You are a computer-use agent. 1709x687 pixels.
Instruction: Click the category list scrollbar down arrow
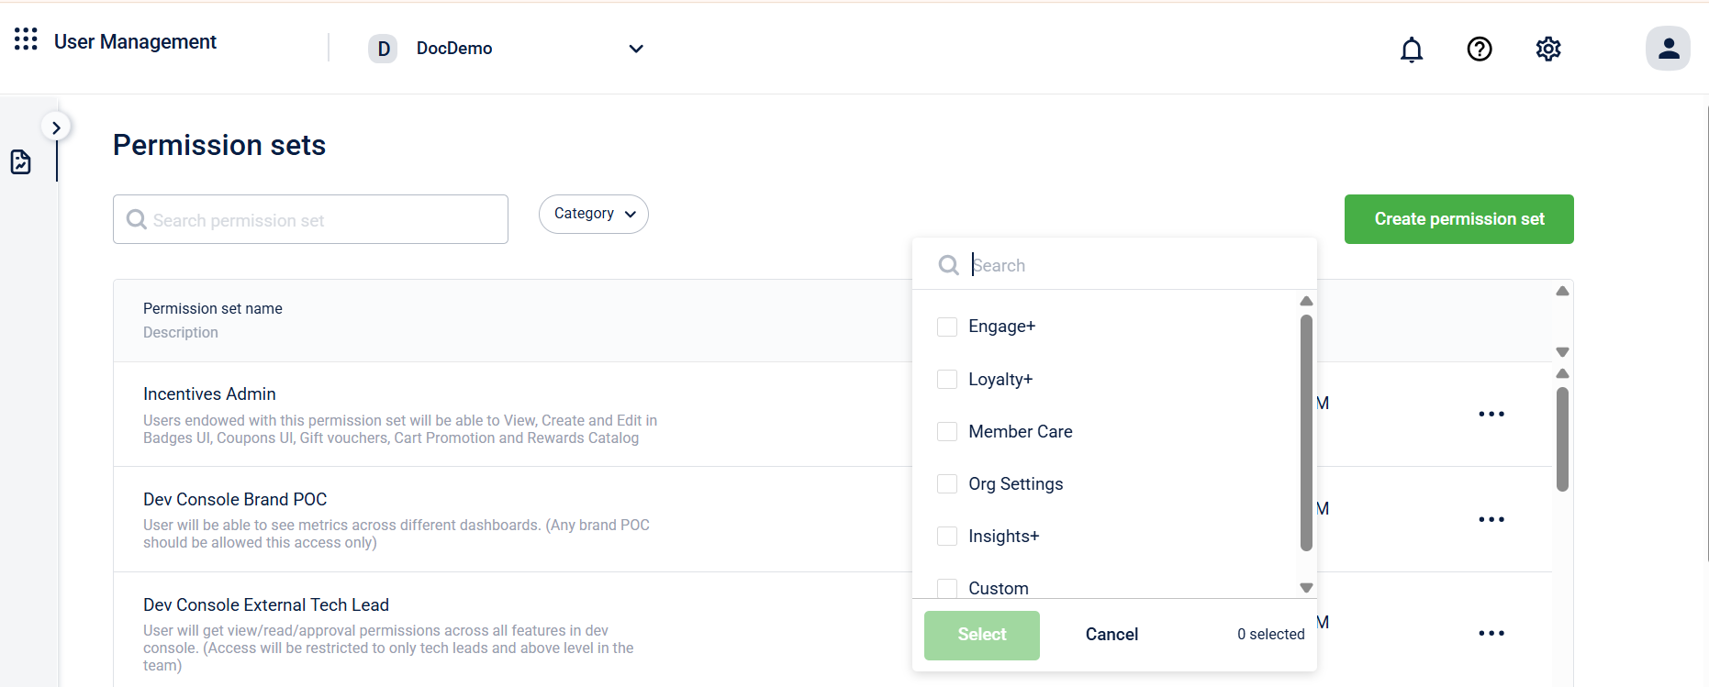(1306, 588)
